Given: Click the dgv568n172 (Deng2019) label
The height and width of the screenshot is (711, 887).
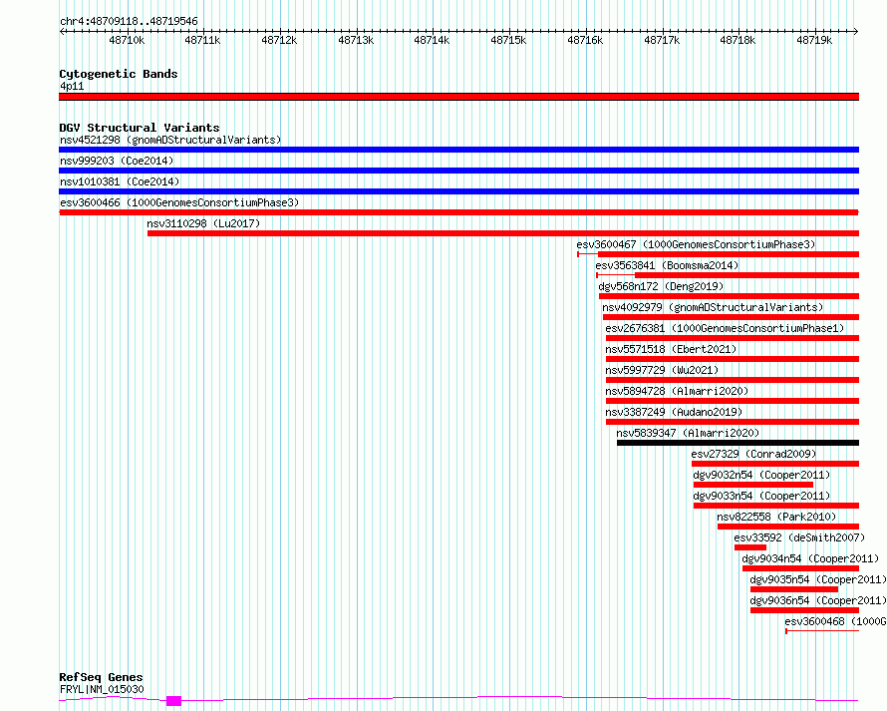Looking at the screenshot, I should [661, 286].
